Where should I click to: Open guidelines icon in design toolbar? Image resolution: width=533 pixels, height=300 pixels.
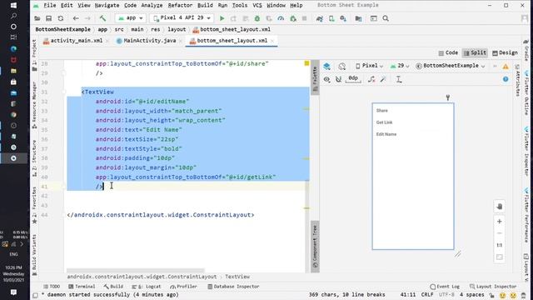point(399,79)
